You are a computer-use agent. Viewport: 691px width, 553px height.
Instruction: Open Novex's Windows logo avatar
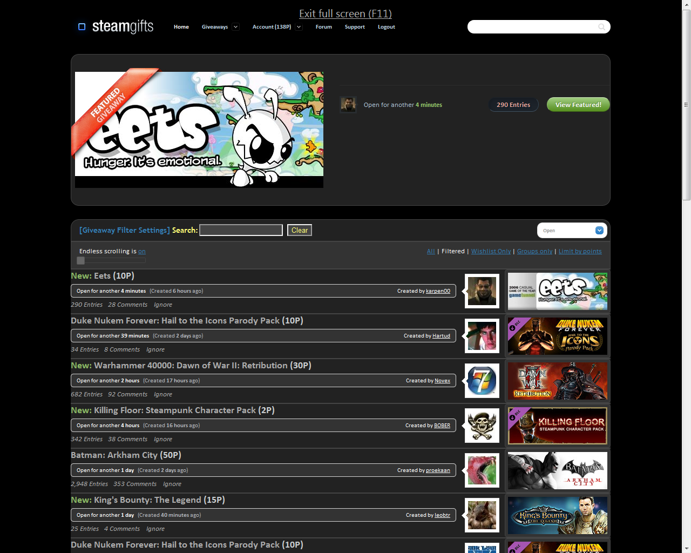(482, 381)
